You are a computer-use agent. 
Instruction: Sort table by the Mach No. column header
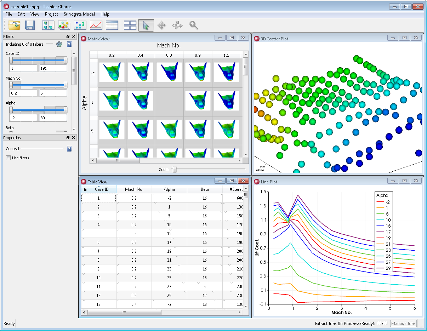click(x=134, y=189)
